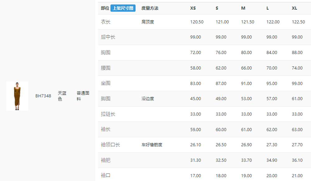Click the 63.00 value in 袖长 row
This screenshot has height=181, width=311.
[297, 130]
